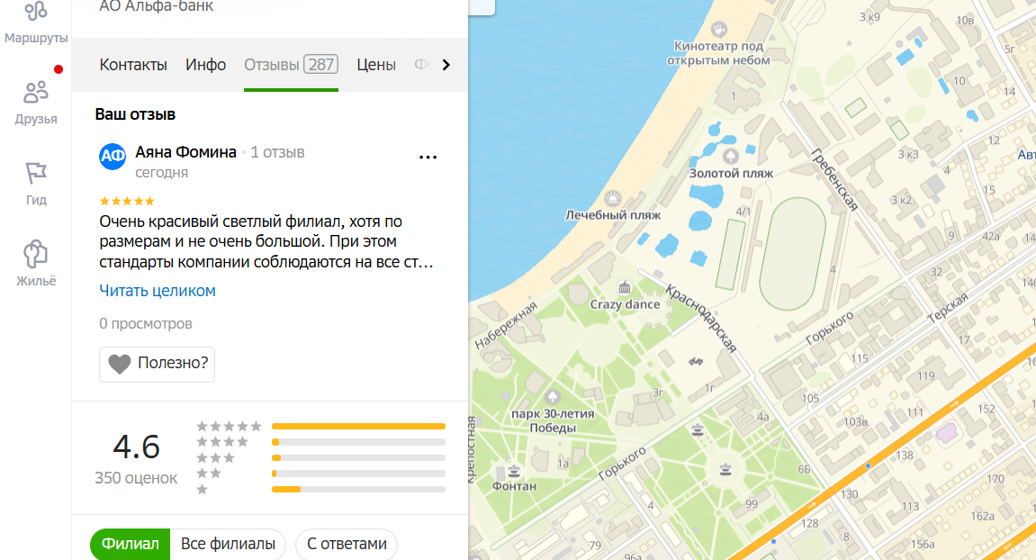Select the парк 30-летия Победы marker
This screenshot has width=1036, height=560.
(553, 397)
